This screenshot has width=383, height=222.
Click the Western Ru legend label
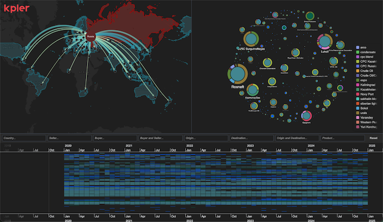[x=369, y=122]
